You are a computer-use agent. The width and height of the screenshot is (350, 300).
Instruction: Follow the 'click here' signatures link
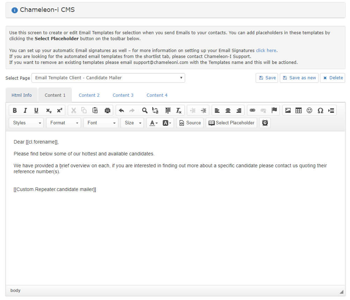(266, 50)
